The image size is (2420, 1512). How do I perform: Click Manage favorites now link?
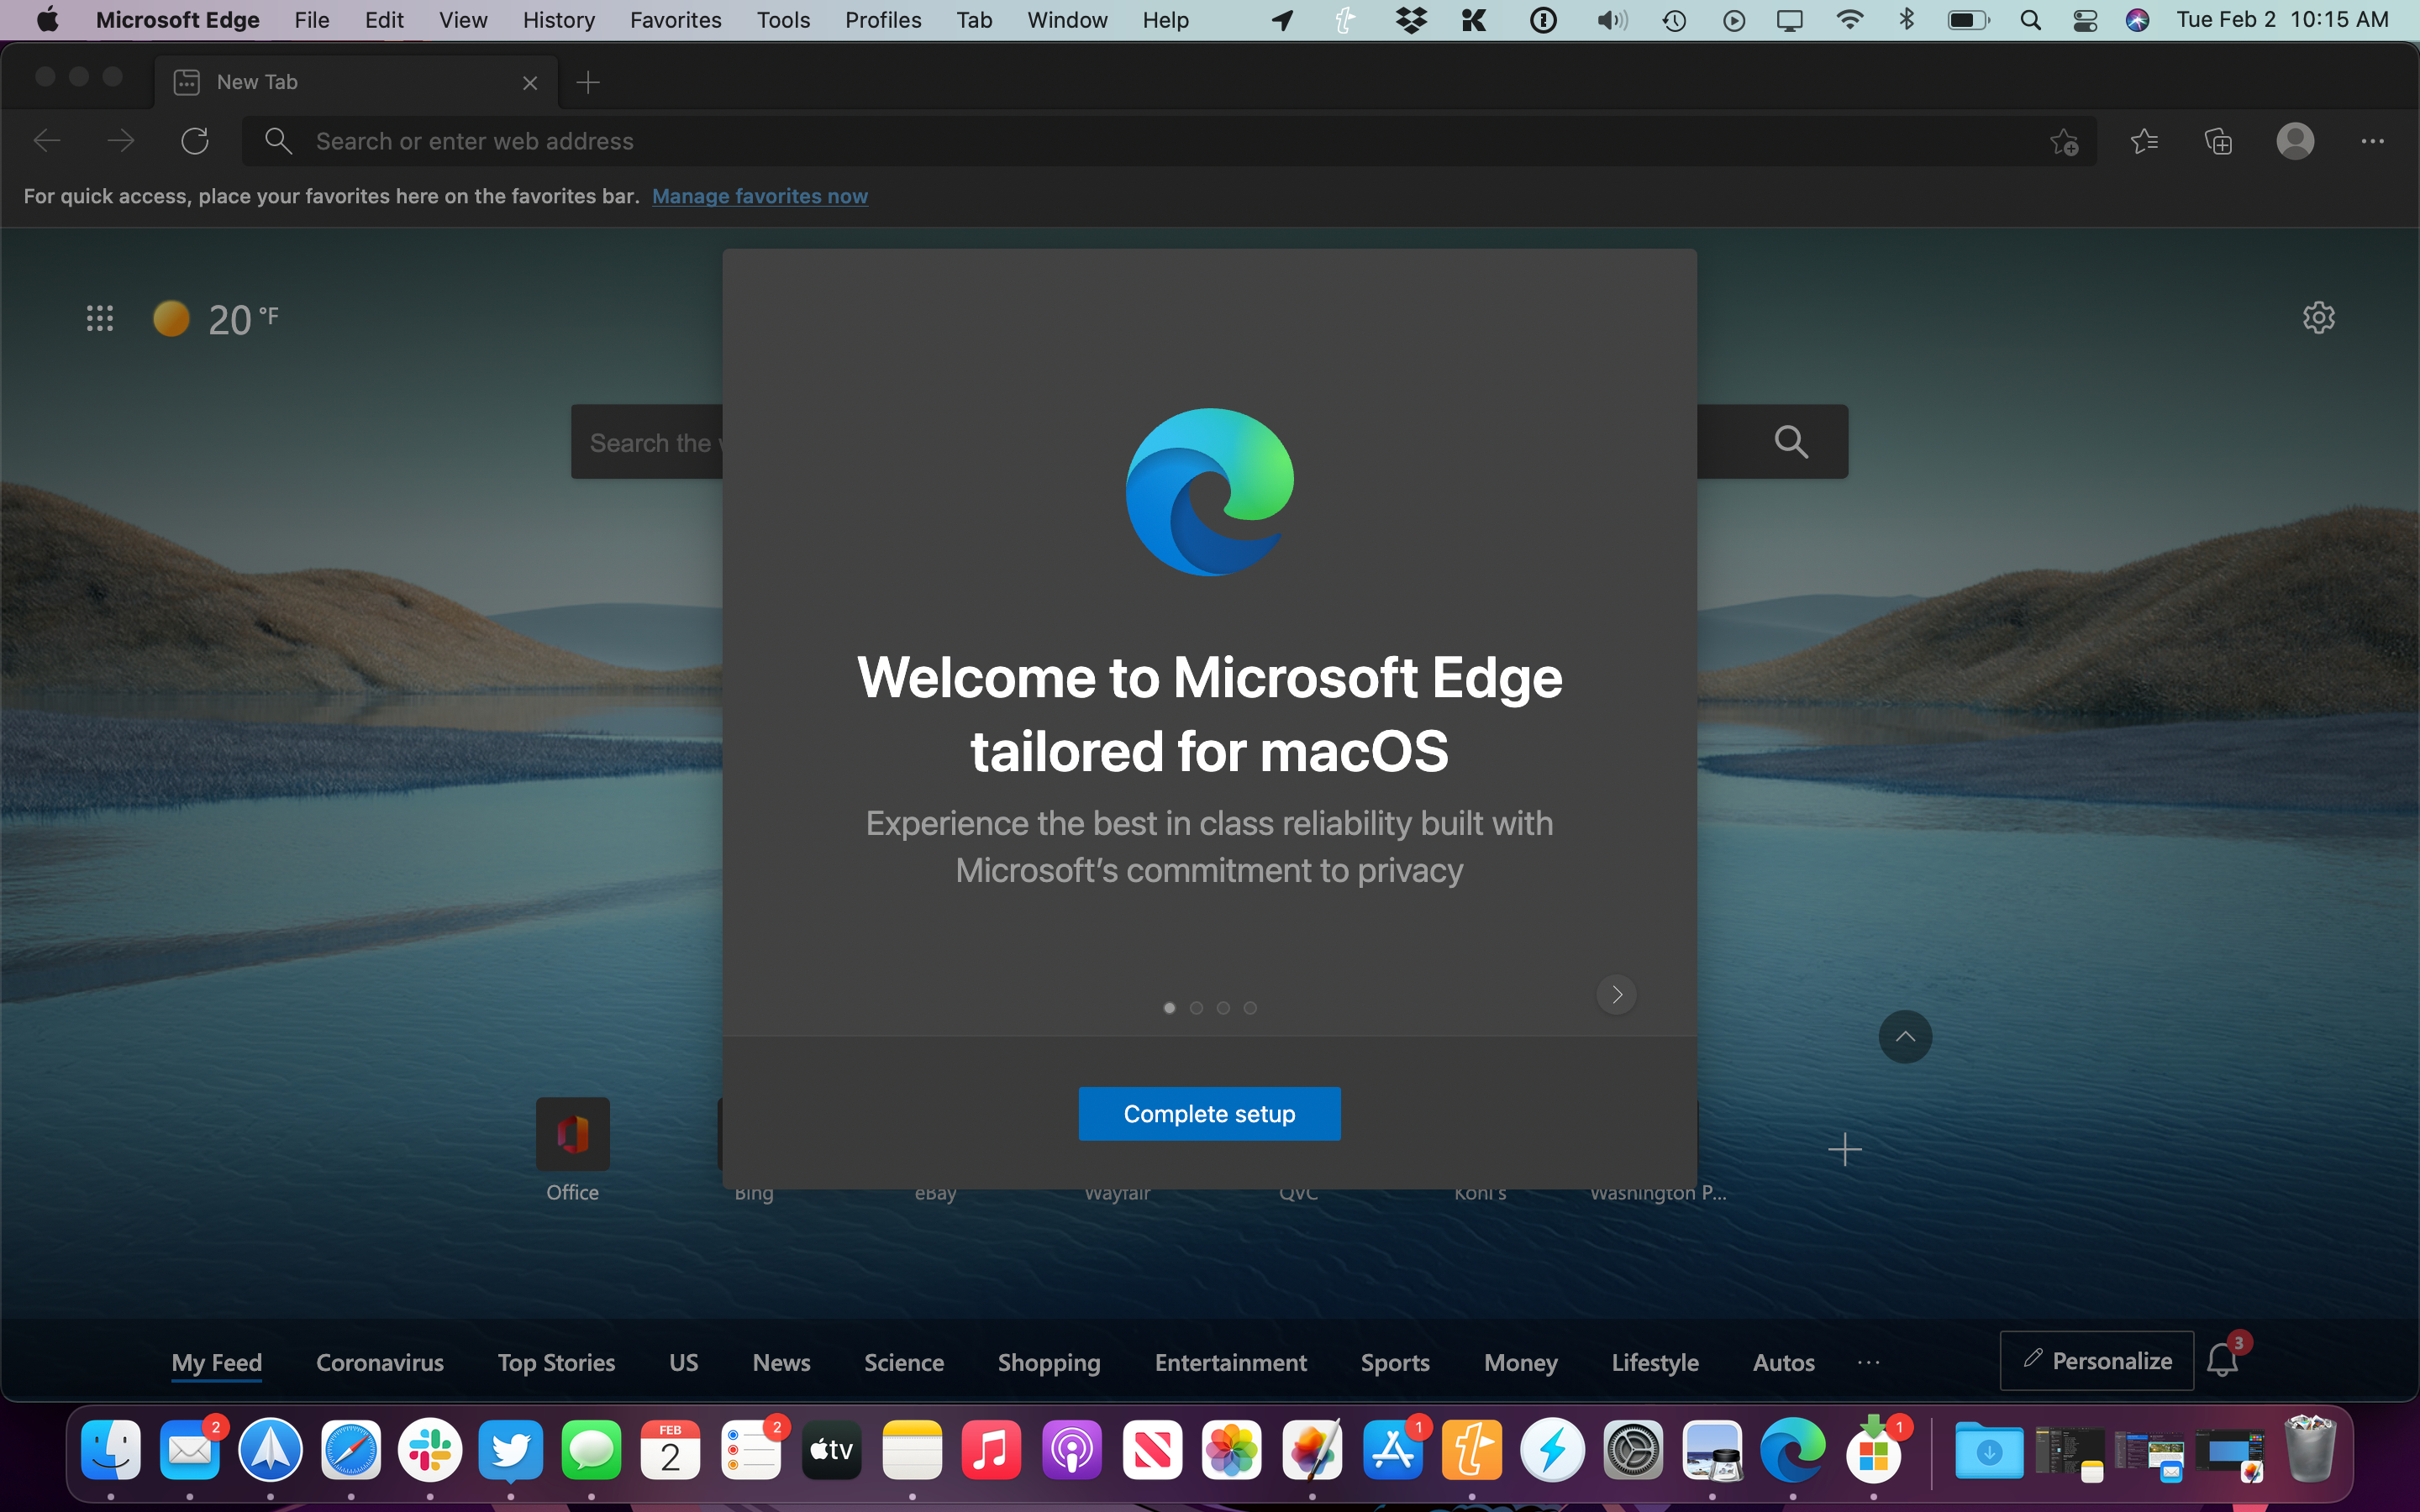758,193
